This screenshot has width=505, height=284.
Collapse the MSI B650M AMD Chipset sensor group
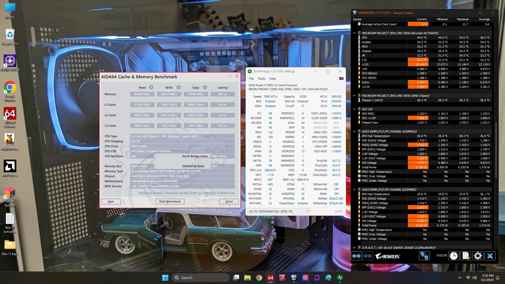point(354,96)
